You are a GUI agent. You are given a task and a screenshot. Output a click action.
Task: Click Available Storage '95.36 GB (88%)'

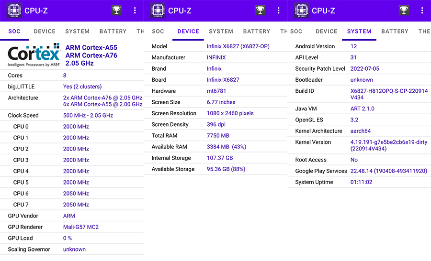226,169
